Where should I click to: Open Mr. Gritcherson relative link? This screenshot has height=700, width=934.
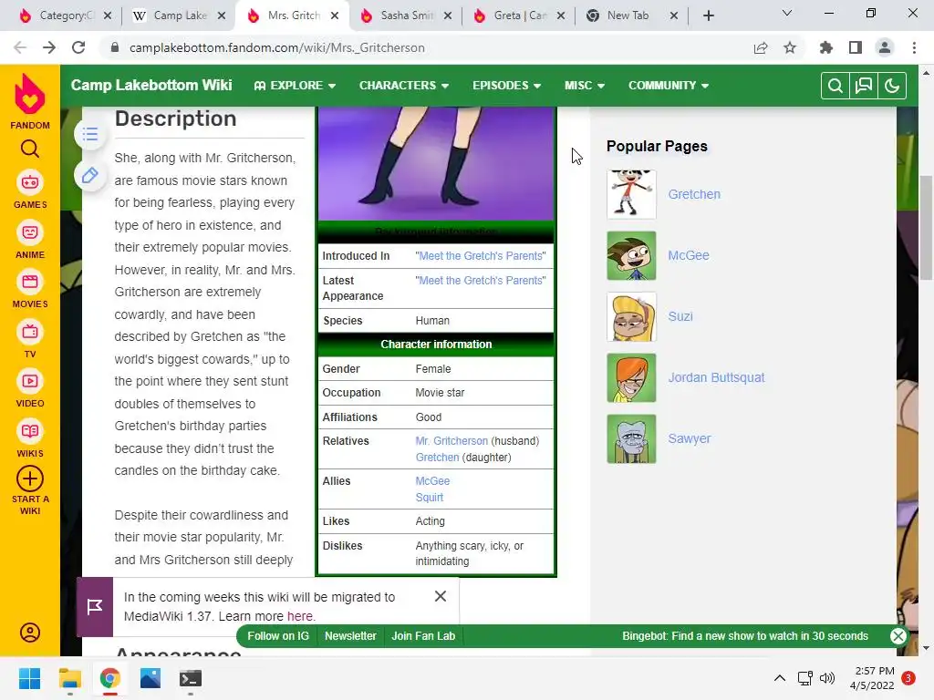[x=451, y=441]
